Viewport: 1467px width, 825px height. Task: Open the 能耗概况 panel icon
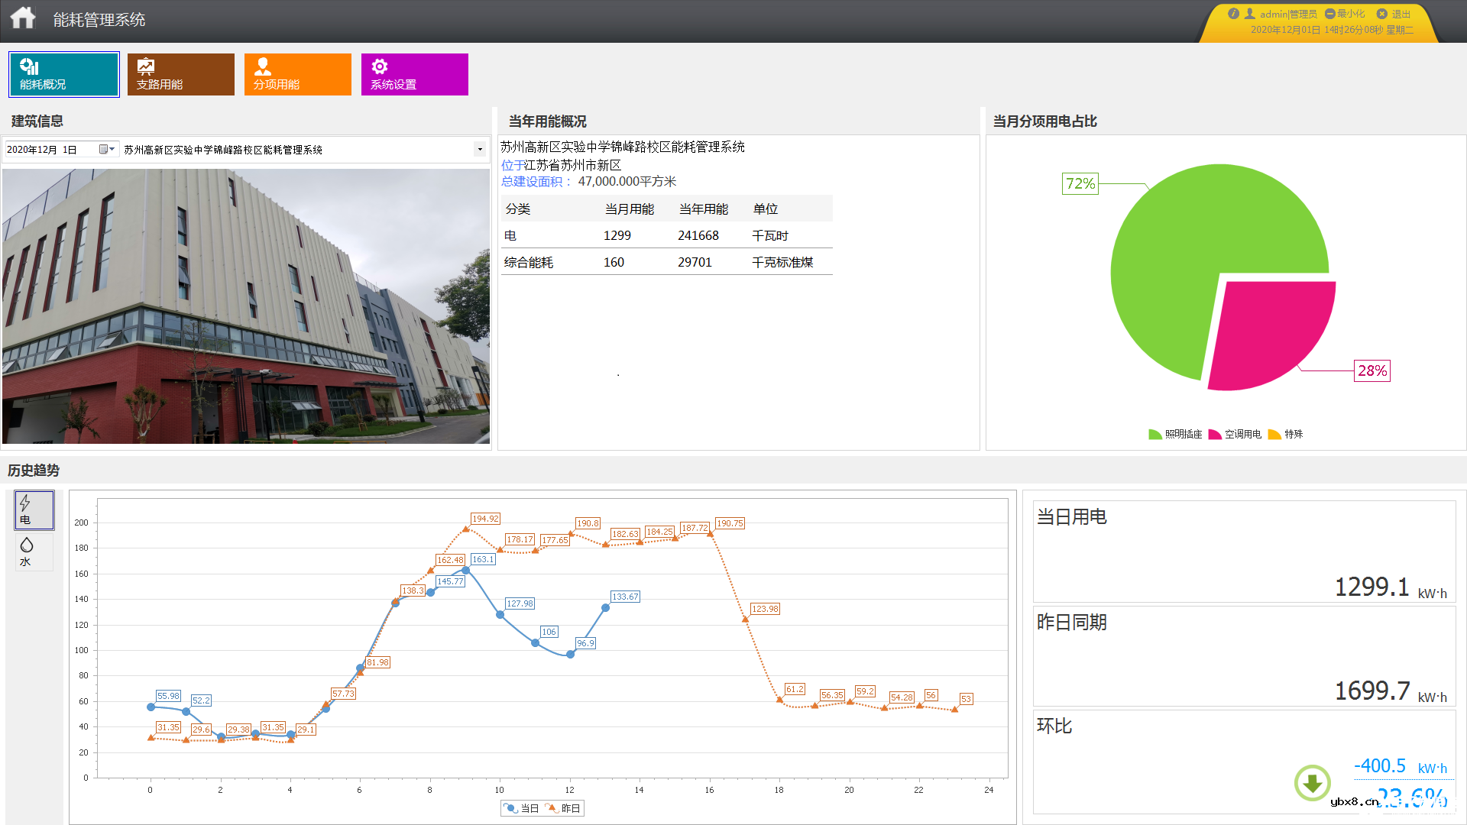[31, 67]
